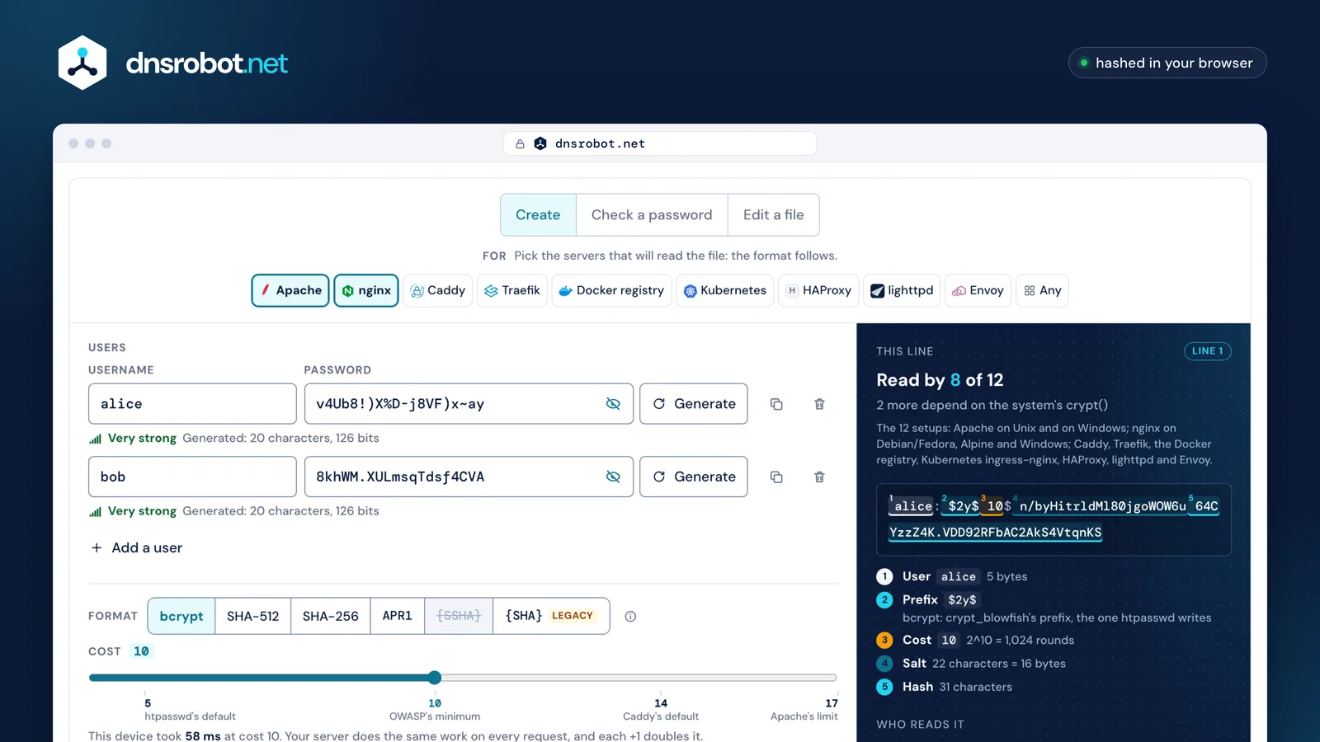Click the alice username field

click(192, 404)
